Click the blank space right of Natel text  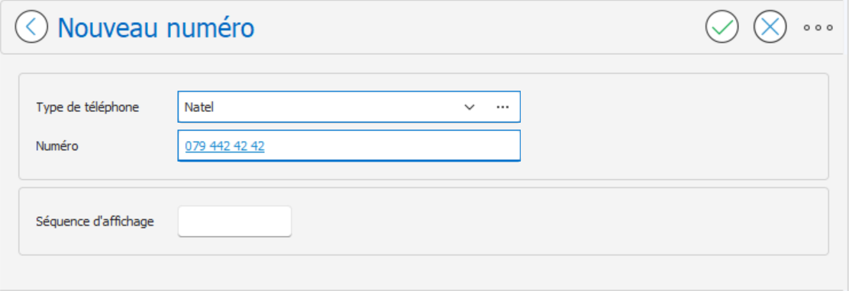point(336,107)
